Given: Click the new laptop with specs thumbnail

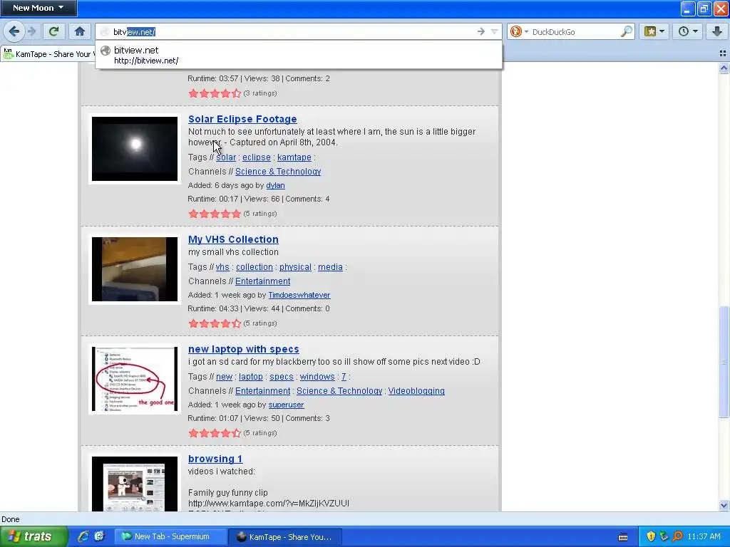Looking at the screenshot, I should (x=135, y=379).
